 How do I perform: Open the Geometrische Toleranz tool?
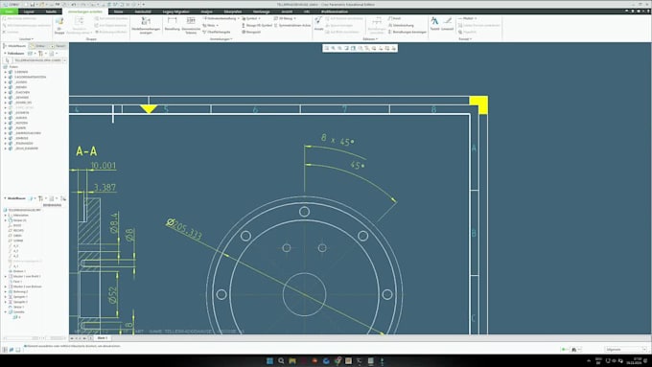(191, 25)
